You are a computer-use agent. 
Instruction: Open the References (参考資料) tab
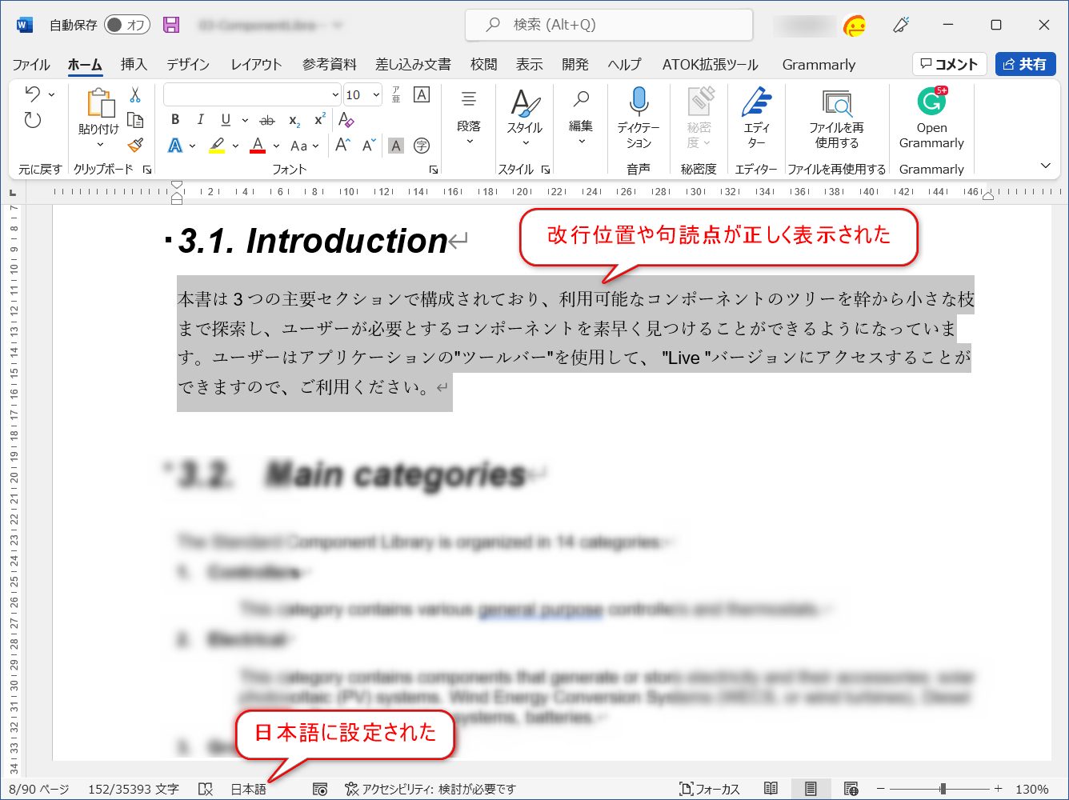point(330,65)
